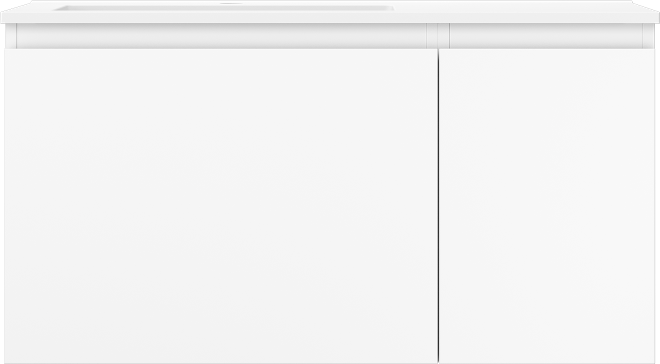
Task: Click the bottom-right corner of the narrow door
Action: tap(653, 361)
